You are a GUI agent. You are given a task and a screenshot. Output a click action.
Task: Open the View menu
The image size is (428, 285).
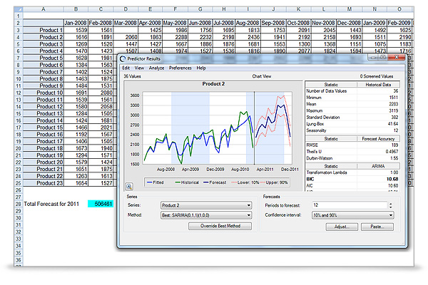pos(140,68)
